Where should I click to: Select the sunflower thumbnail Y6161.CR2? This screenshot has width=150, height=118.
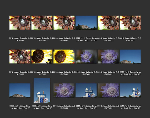(x=20, y=23)
